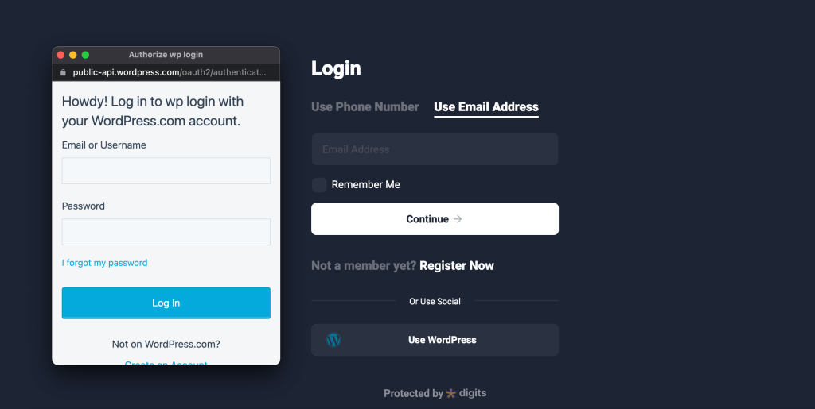Minimize the popup with the yellow button
This screenshot has height=409, width=815.
[x=73, y=55]
